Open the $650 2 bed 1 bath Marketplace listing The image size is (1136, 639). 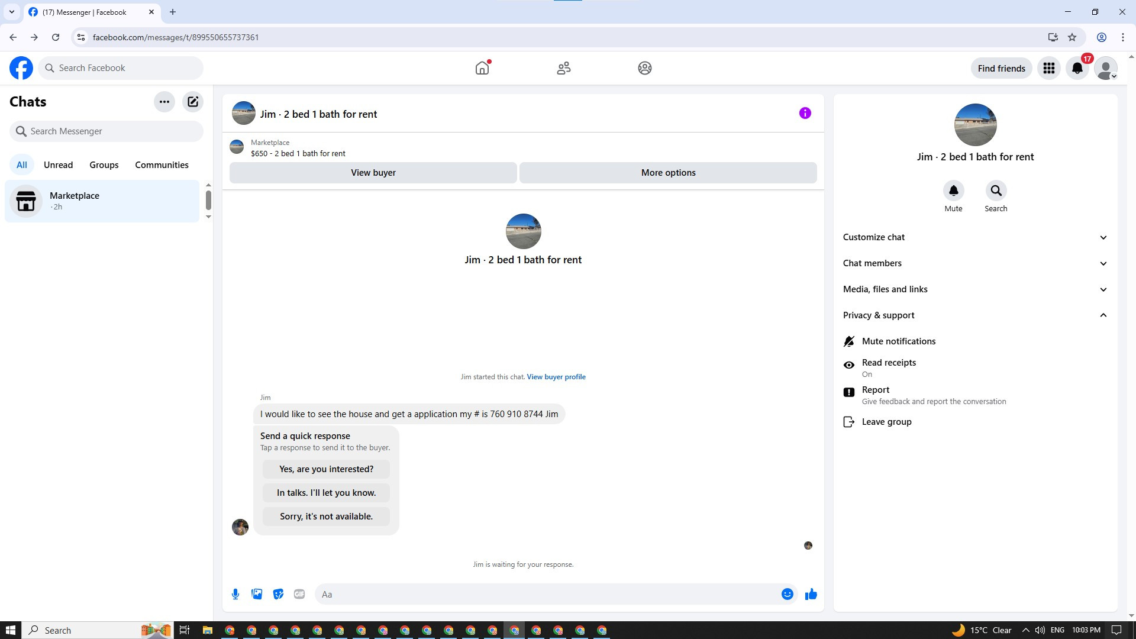click(x=298, y=148)
